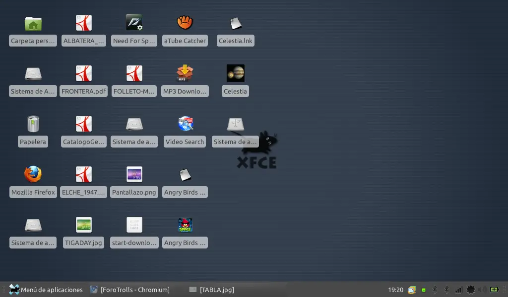Open TIGADAY.jpg image on desktop
Viewport: 508px width, 297px height.
coord(83,225)
